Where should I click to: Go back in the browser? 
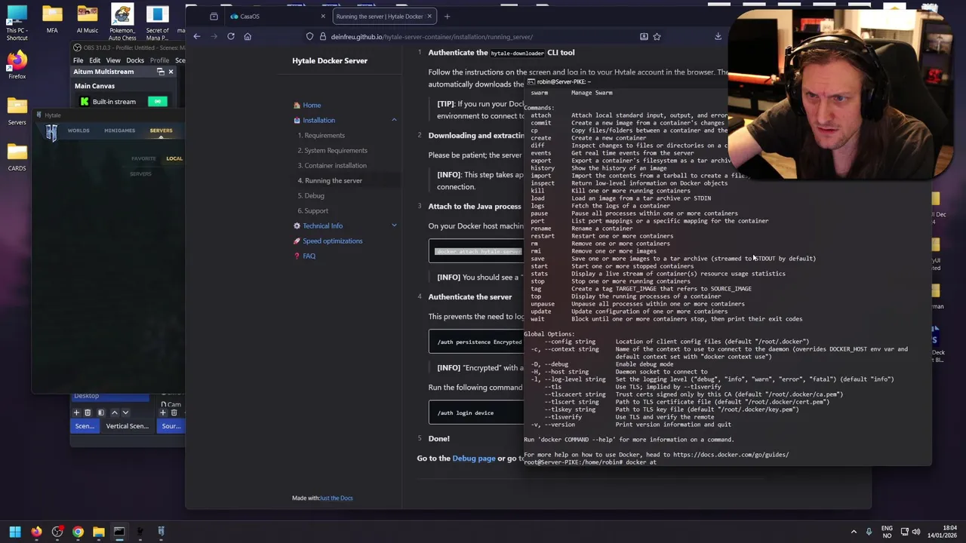tap(197, 36)
